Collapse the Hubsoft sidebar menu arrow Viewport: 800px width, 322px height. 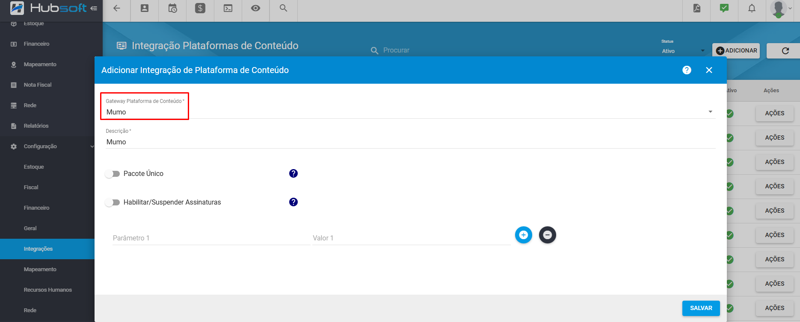tap(94, 8)
